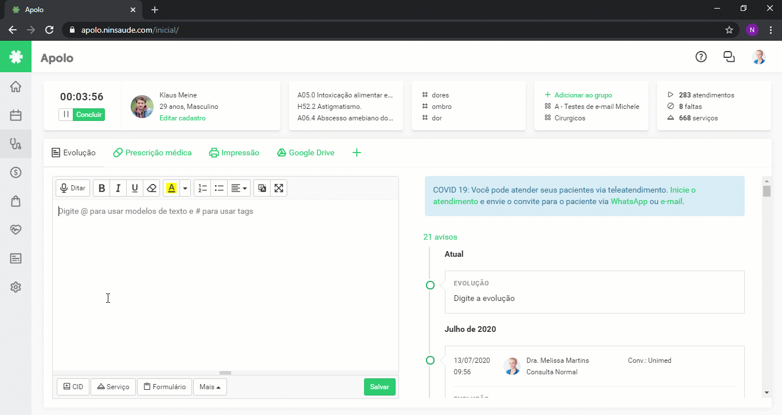Toggle bold formatting

pos(101,188)
